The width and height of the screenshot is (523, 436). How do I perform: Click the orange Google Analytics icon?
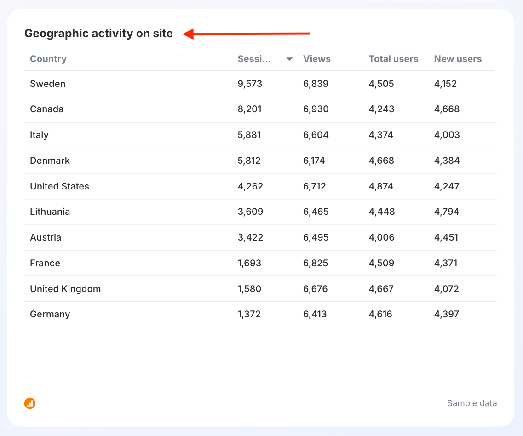click(30, 403)
